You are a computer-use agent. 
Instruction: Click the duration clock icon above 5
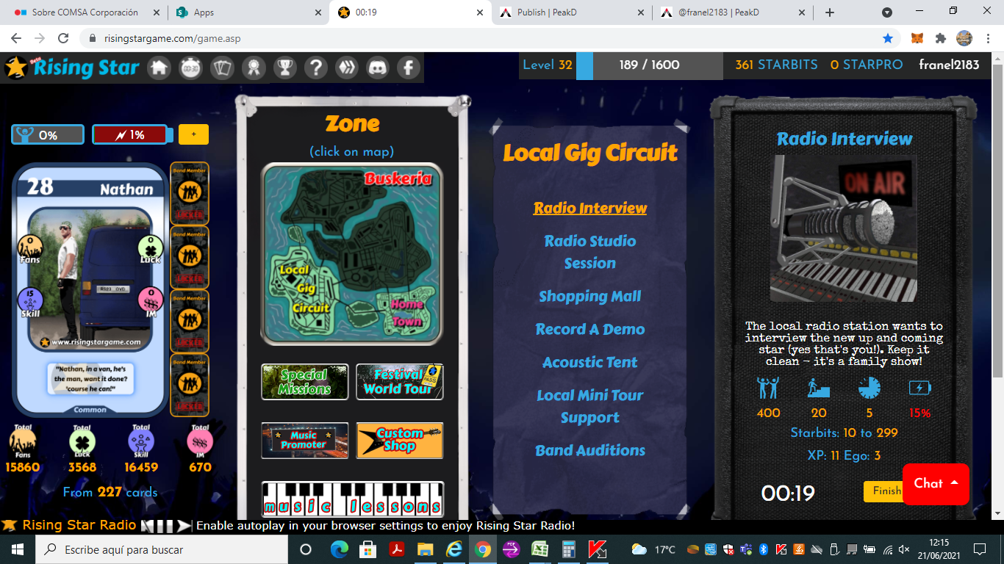point(869,388)
